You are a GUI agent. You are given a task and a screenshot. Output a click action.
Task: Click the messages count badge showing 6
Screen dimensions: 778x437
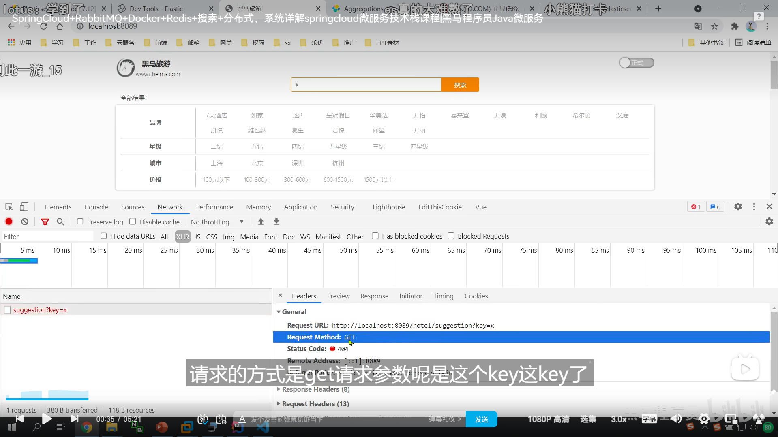pos(715,207)
